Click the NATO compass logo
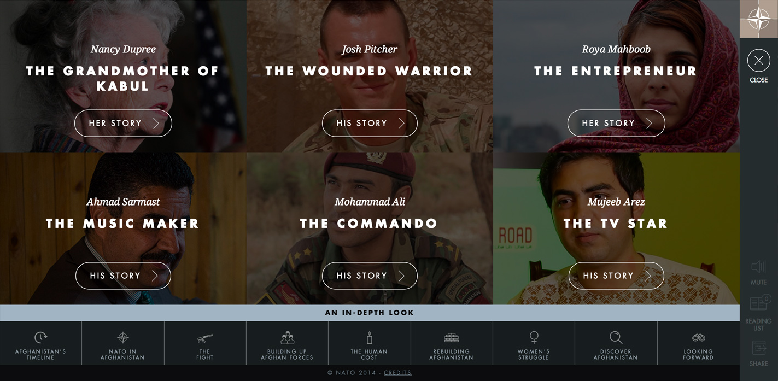Image resolution: width=778 pixels, height=381 pixels. 759,19
